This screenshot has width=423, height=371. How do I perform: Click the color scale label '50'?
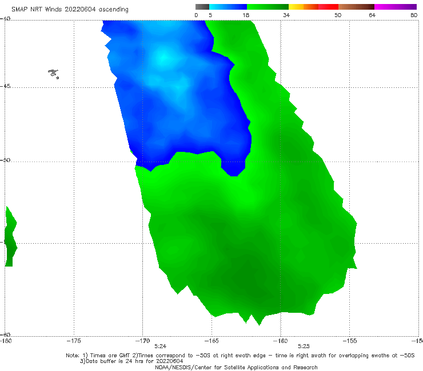(x=338, y=15)
